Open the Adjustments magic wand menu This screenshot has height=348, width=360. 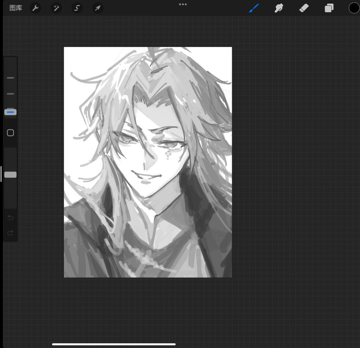(56, 8)
